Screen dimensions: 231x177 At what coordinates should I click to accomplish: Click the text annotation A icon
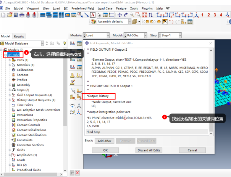tap(93, 15)
